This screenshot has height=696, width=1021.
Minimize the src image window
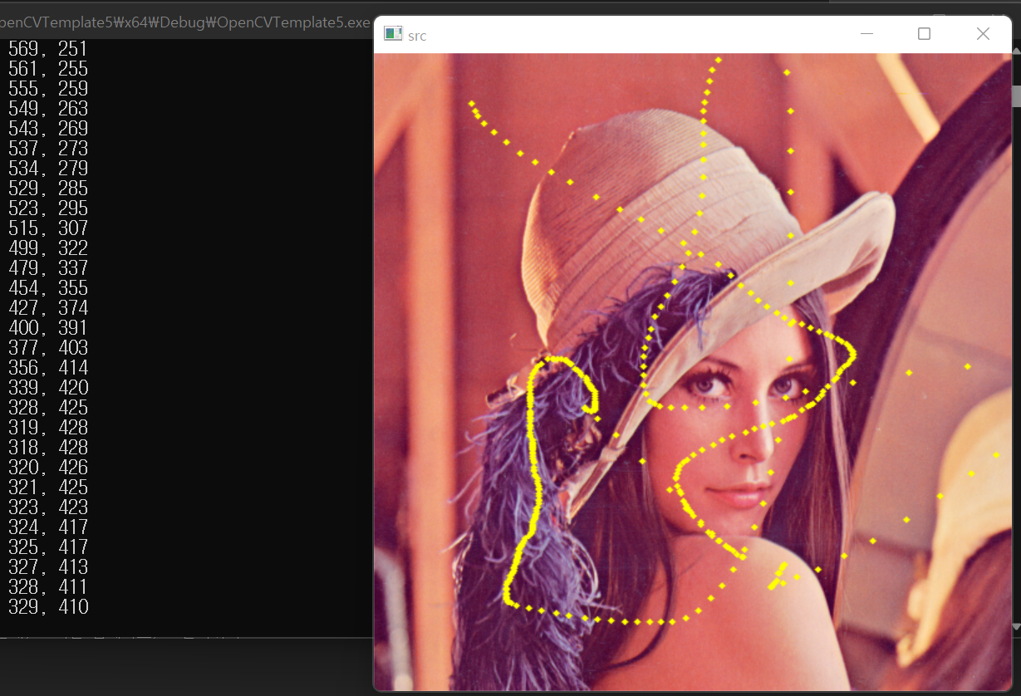pyautogui.click(x=867, y=34)
